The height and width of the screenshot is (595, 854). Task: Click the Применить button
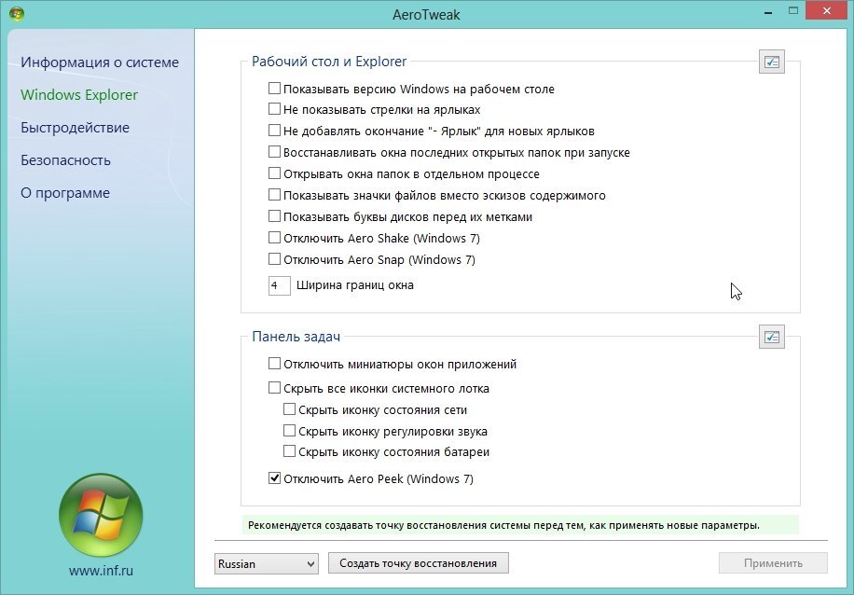tap(773, 563)
